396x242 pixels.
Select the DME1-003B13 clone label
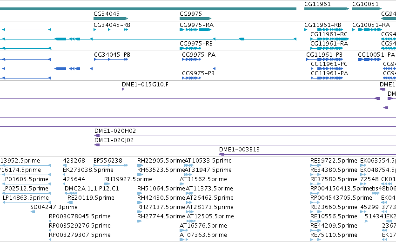click(x=239, y=150)
